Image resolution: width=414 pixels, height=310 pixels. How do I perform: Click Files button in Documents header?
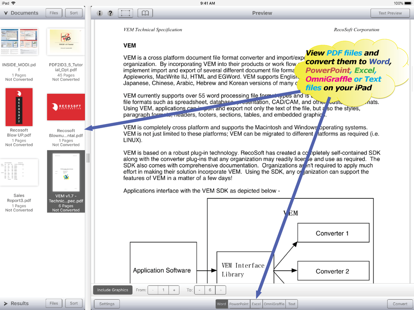tap(54, 13)
